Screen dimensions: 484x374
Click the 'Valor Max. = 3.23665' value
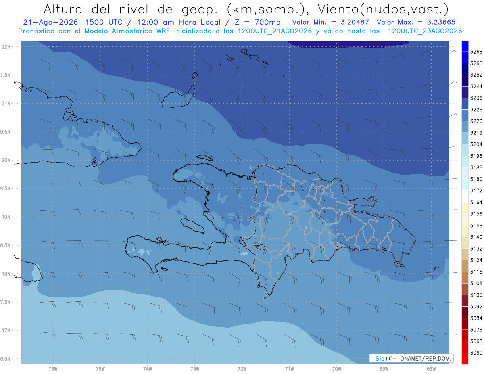coord(416,22)
